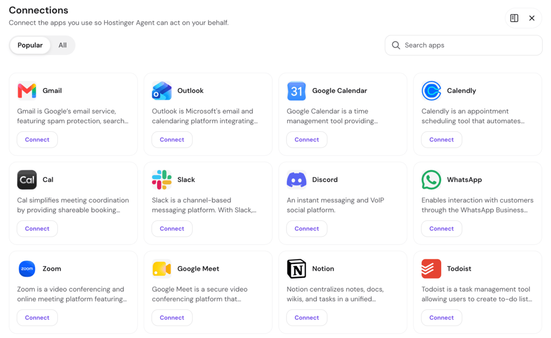The width and height of the screenshot is (551, 338).
Task: Close the Connections dialog
Action: 532,18
